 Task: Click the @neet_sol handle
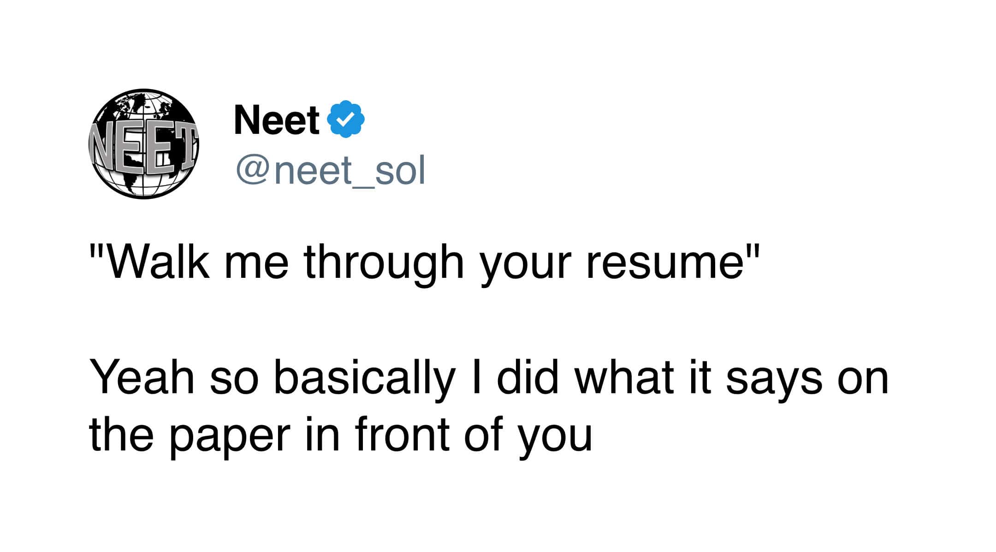[330, 171]
